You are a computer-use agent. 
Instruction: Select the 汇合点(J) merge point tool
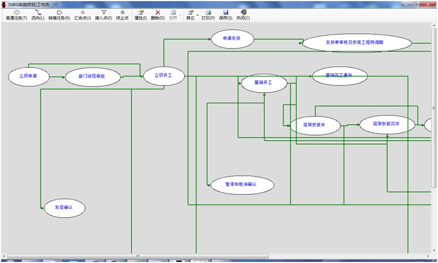click(x=82, y=15)
